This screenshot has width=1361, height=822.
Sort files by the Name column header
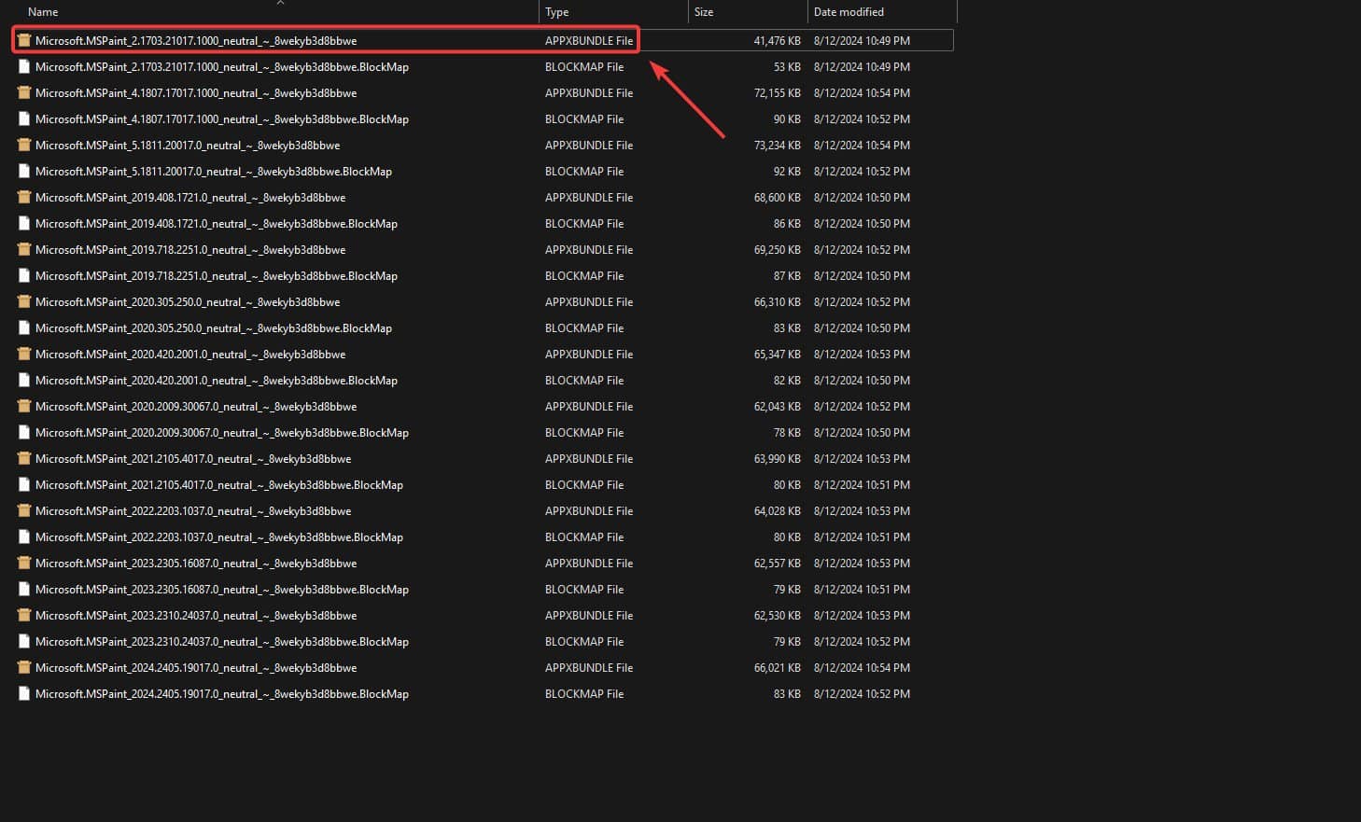43,12
